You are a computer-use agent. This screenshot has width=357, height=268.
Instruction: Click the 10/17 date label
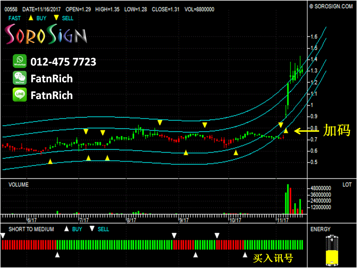pos(235,220)
